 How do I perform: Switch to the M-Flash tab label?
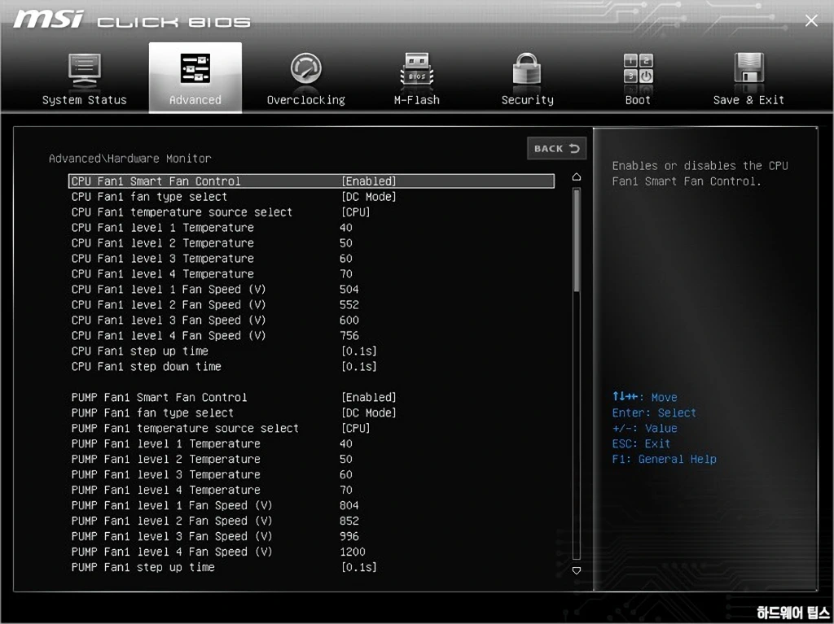click(x=416, y=100)
